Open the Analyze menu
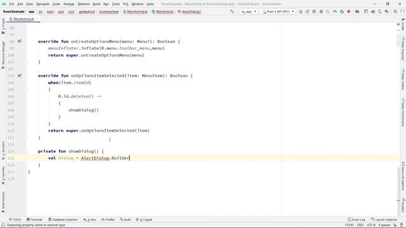The height and width of the screenshot is (228, 406). click(69, 4)
